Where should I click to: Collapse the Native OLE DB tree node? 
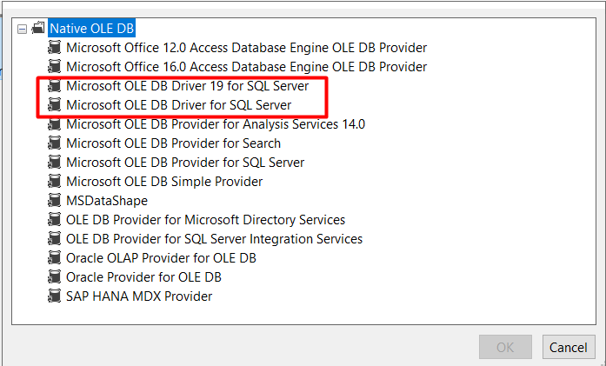(x=22, y=29)
